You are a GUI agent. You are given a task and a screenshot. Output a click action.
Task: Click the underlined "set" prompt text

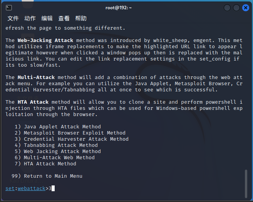(10, 189)
